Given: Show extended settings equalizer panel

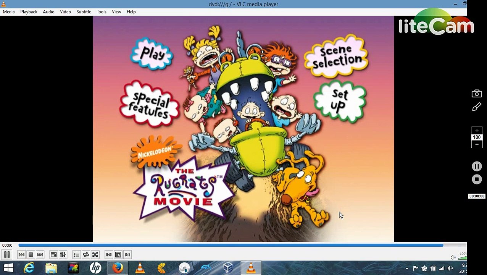Looking at the screenshot, I should click(x=63, y=255).
